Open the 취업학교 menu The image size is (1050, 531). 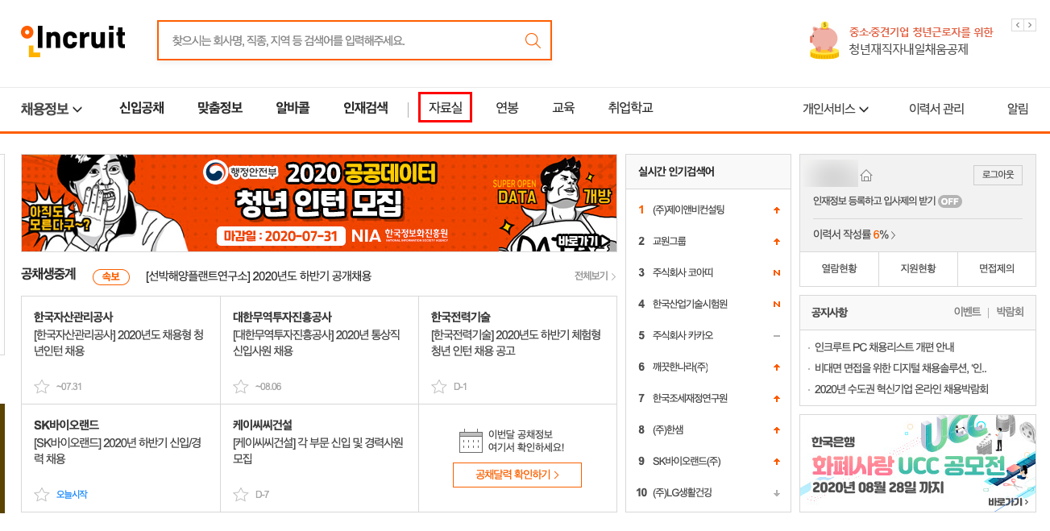[x=630, y=108]
